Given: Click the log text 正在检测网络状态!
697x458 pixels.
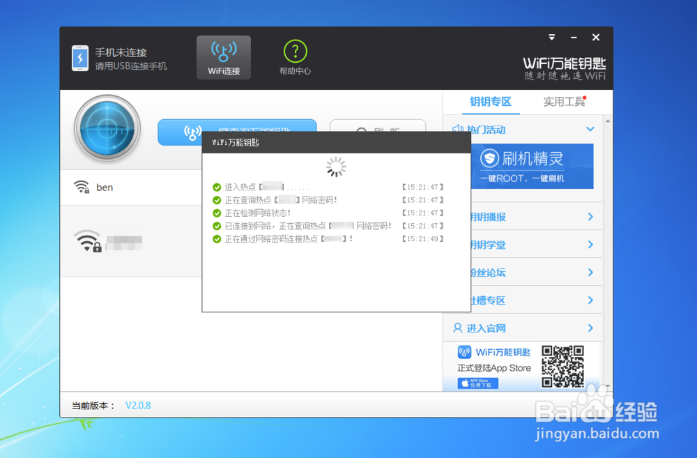Looking at the screenshot, I should pyautogui.click(x=258, y=213).
